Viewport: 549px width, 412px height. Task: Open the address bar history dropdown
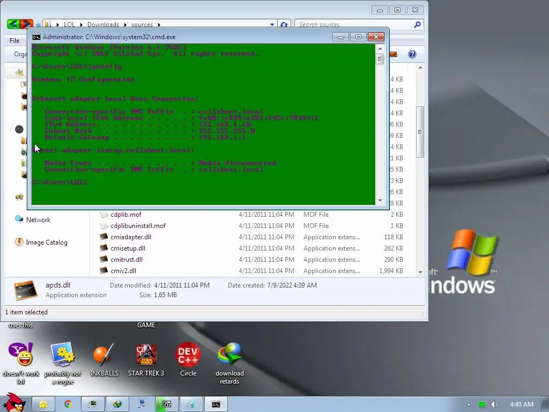[272, 25]
